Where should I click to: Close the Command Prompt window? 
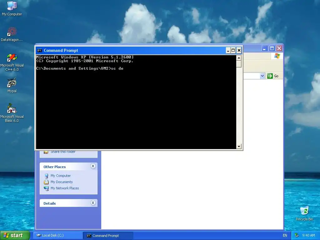(239, 50)
